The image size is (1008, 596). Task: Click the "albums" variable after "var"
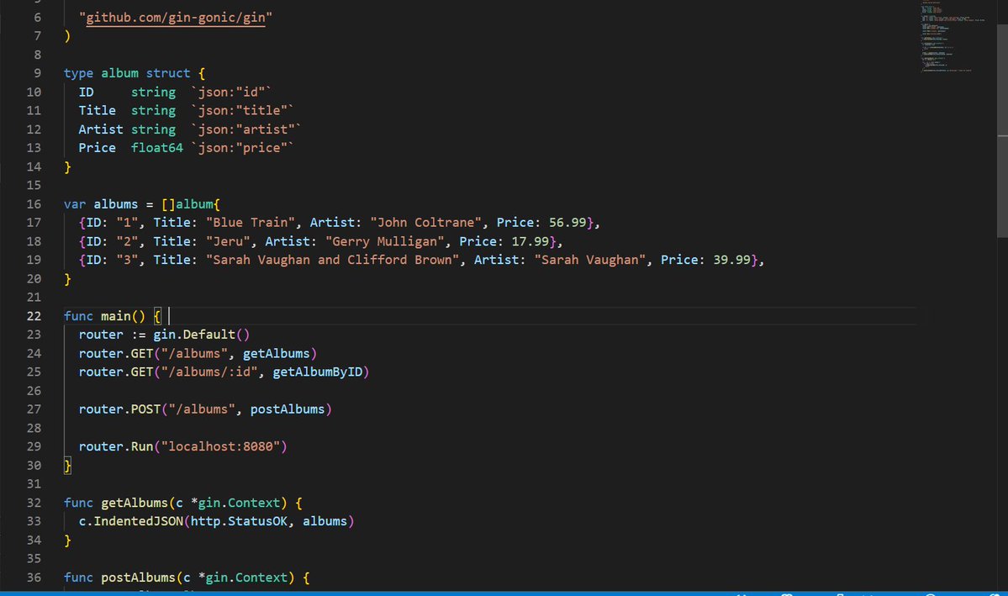(116, 203)
